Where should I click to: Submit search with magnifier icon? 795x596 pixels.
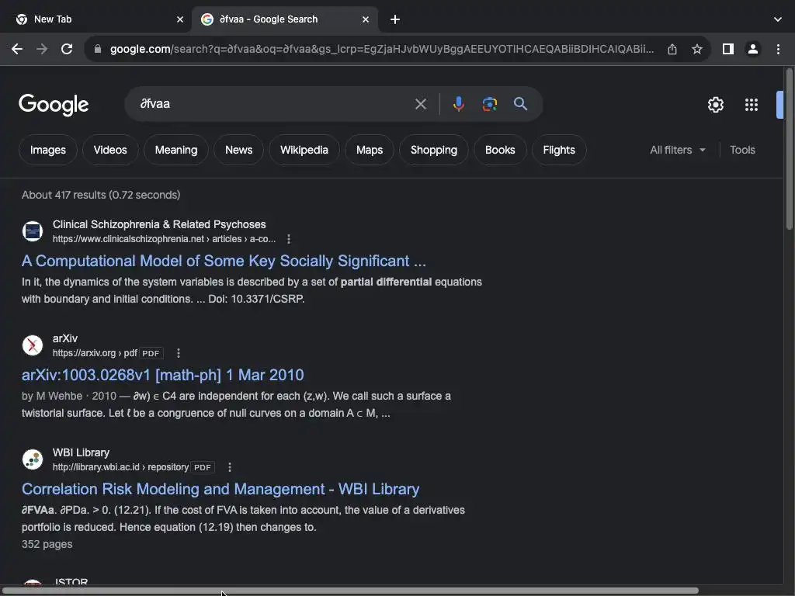tap(520, 104)
